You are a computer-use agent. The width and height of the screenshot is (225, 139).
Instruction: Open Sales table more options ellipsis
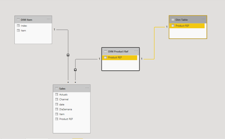pyautogui.click(x=87, y=88)
